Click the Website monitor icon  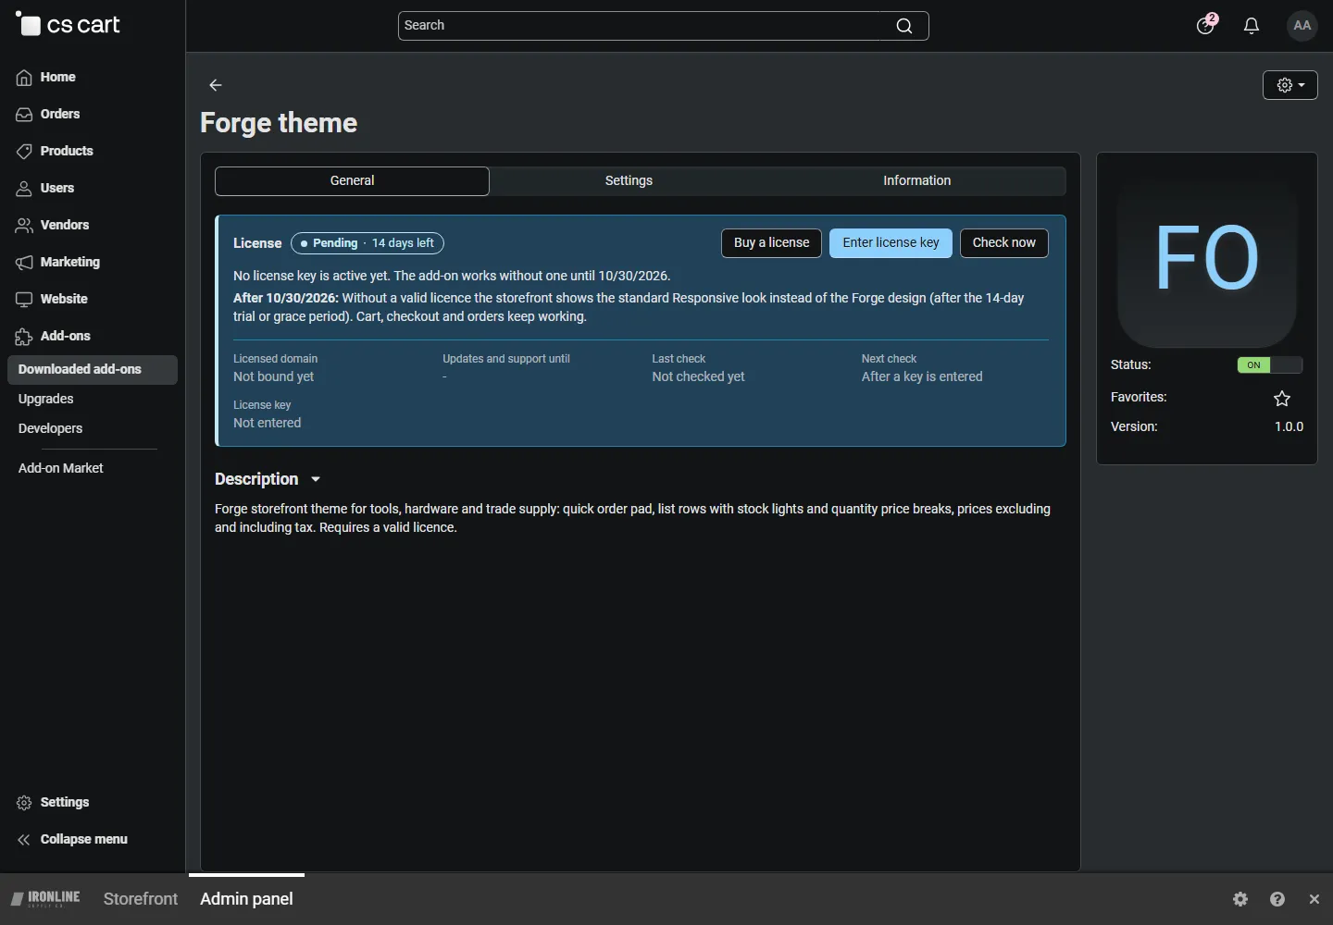click(24, 300)
